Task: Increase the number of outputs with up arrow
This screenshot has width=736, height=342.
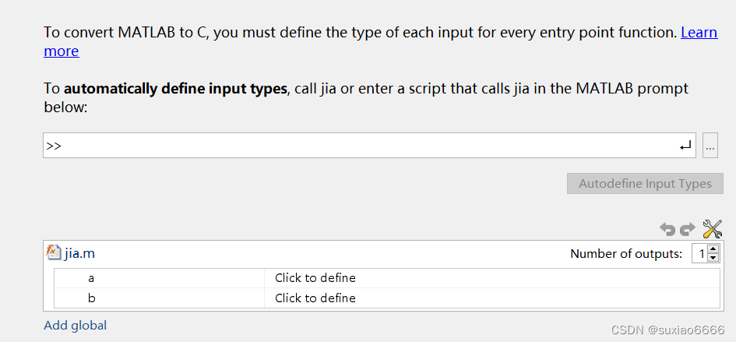Action: 713,249
